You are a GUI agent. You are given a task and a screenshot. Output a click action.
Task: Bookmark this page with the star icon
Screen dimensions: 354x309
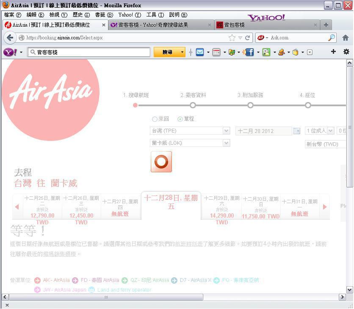[x=232, y=38]
